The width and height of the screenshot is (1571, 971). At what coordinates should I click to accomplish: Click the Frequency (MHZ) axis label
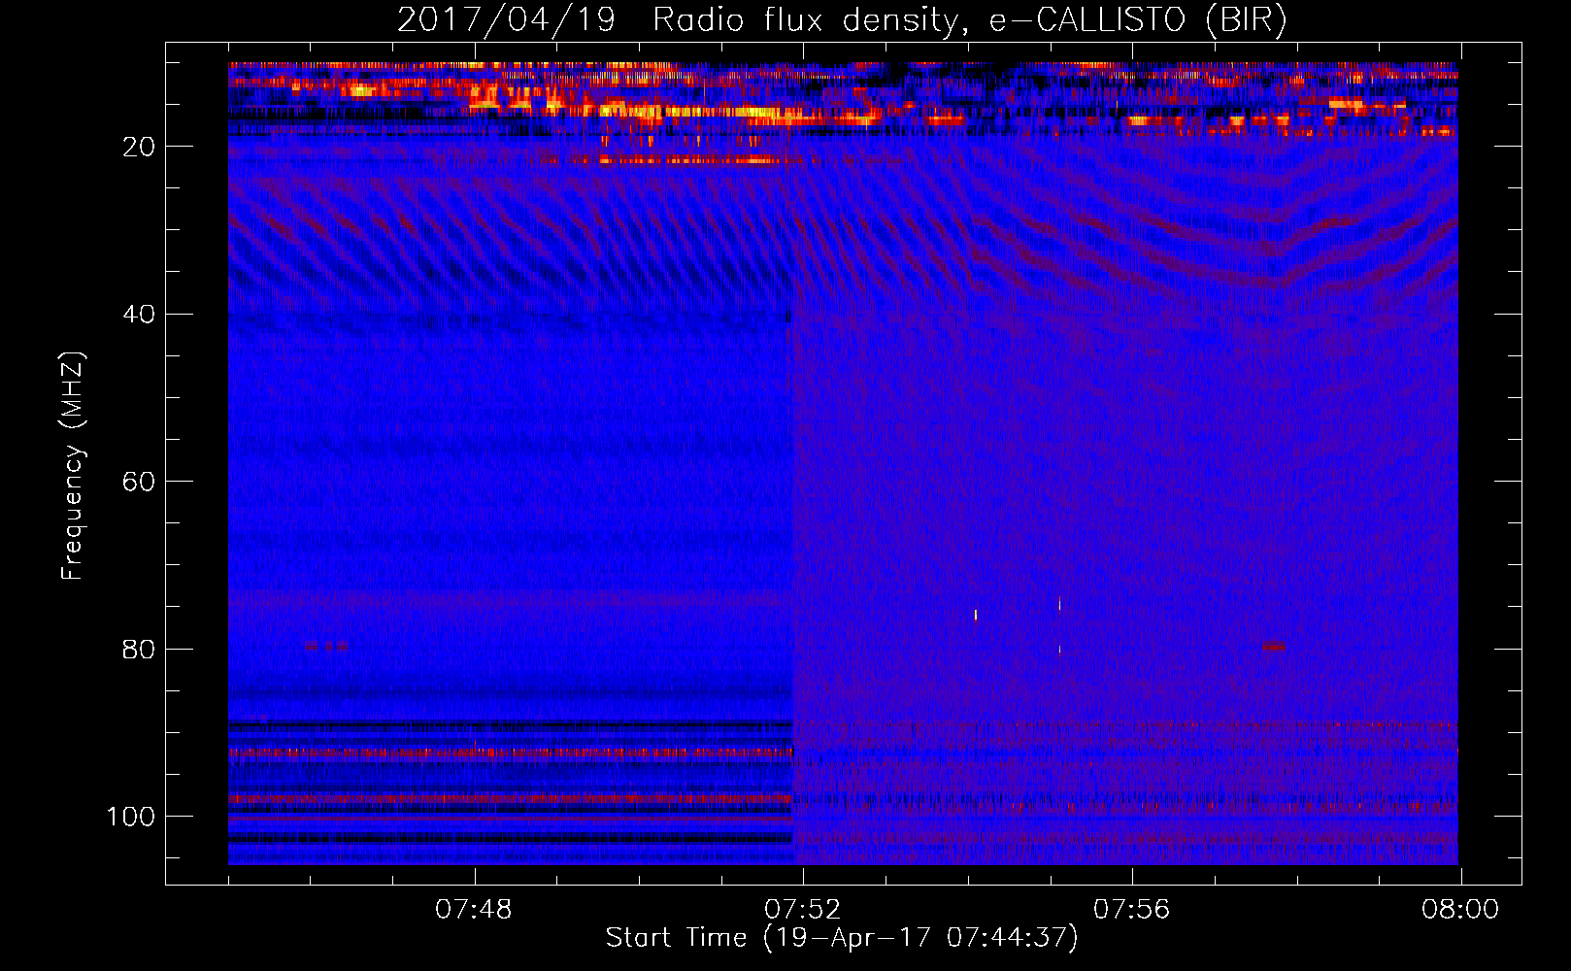tap(73, 465)
